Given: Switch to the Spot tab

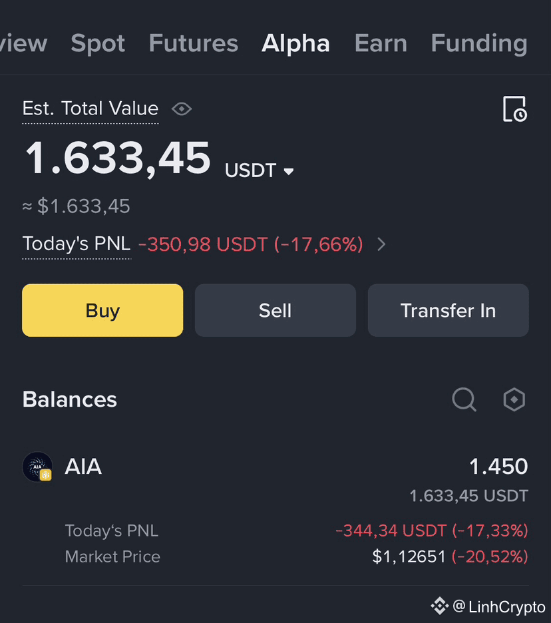Looking at the screenshot, I should pyautogui.click(x=98, y=43).
